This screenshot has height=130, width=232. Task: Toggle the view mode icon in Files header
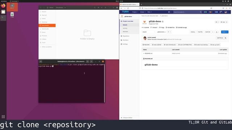coord(98,8)
